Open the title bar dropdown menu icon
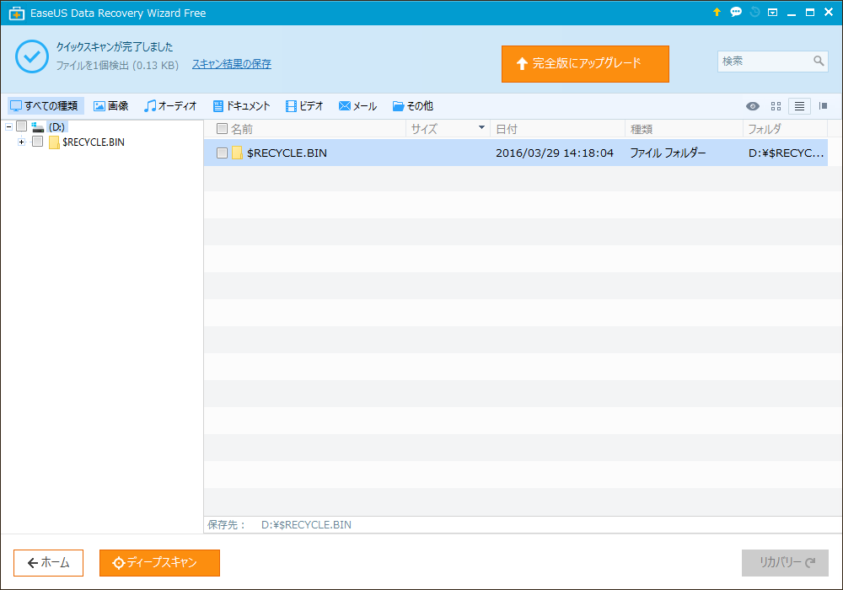 click(x=772, y=13)
